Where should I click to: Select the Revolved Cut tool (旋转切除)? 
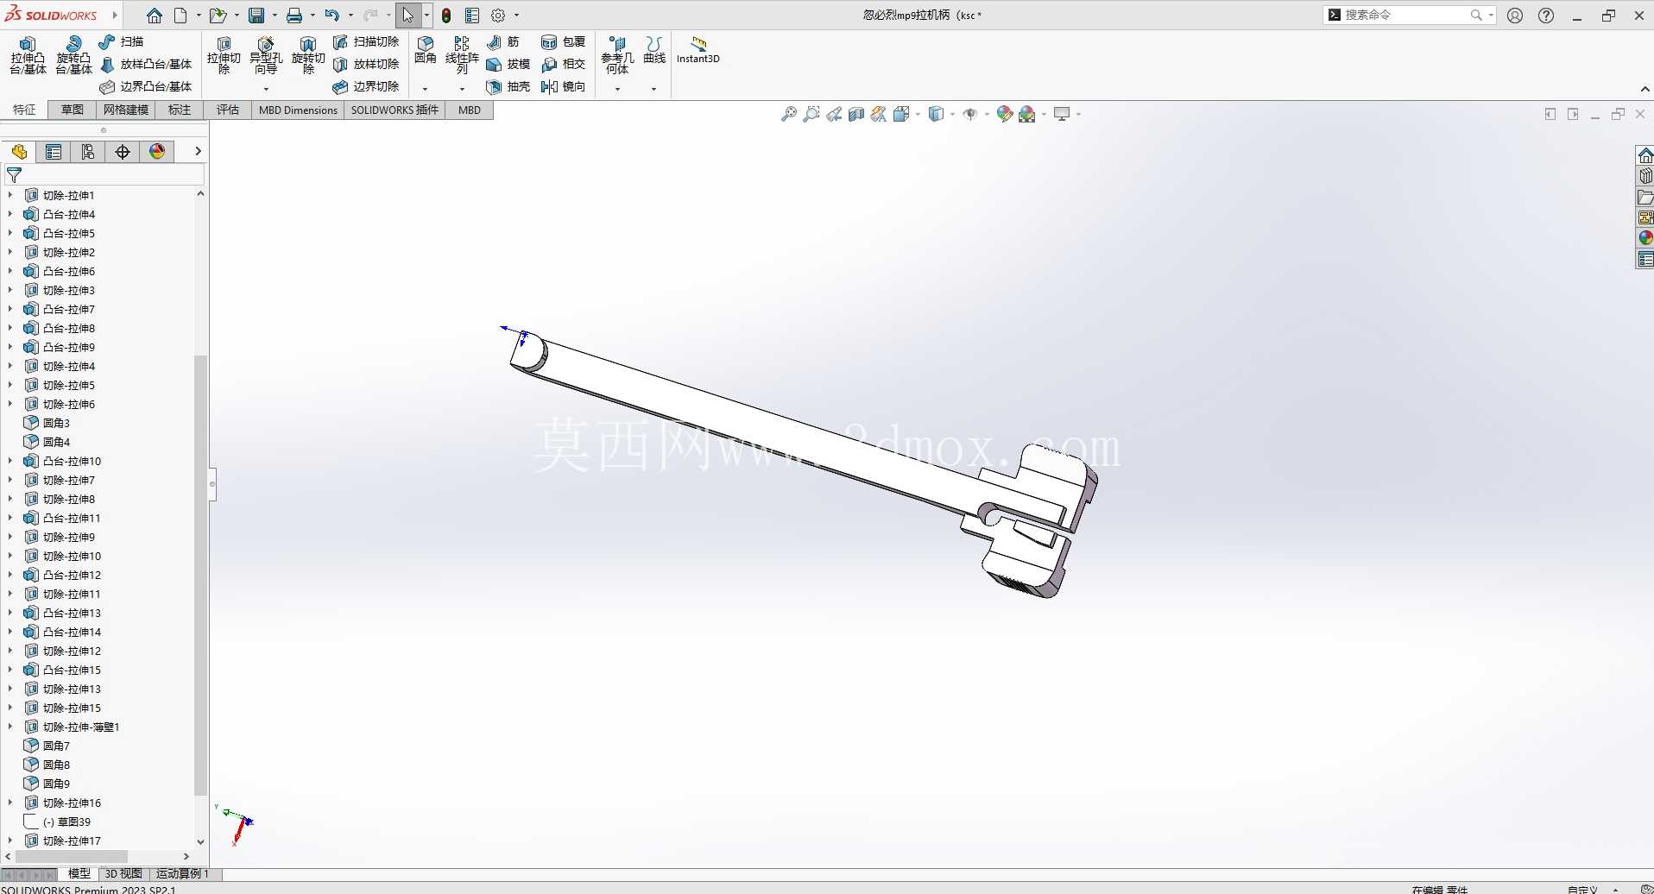[308, 55]
